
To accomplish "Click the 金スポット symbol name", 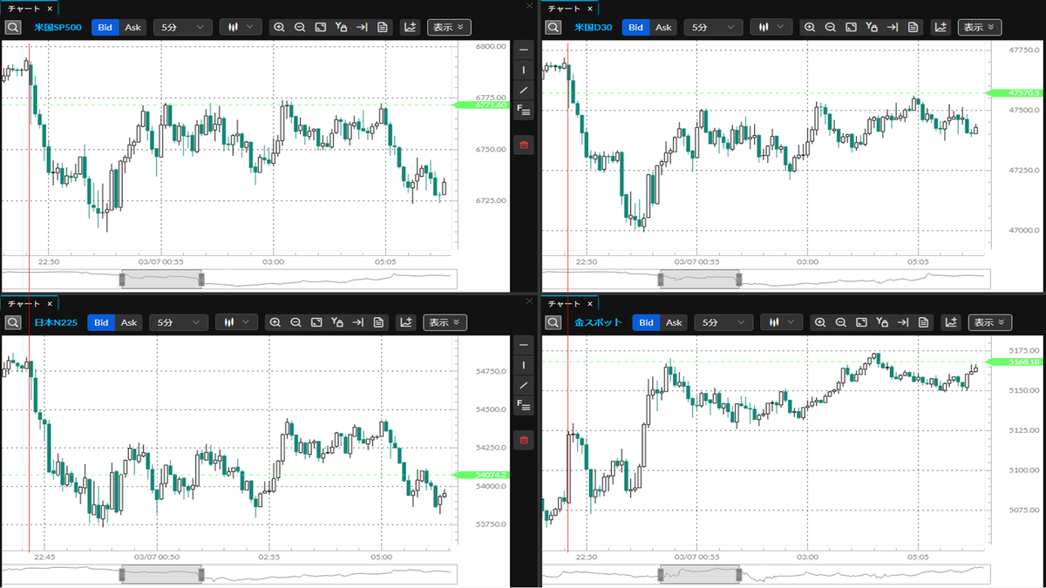I will tap(599, 322).
